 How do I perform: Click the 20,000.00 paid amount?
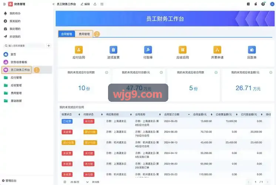tap(256, 132)
